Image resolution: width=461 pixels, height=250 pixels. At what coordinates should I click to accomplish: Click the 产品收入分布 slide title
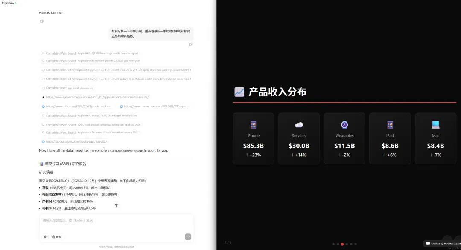pyautogui.click(x=277, y=92)
